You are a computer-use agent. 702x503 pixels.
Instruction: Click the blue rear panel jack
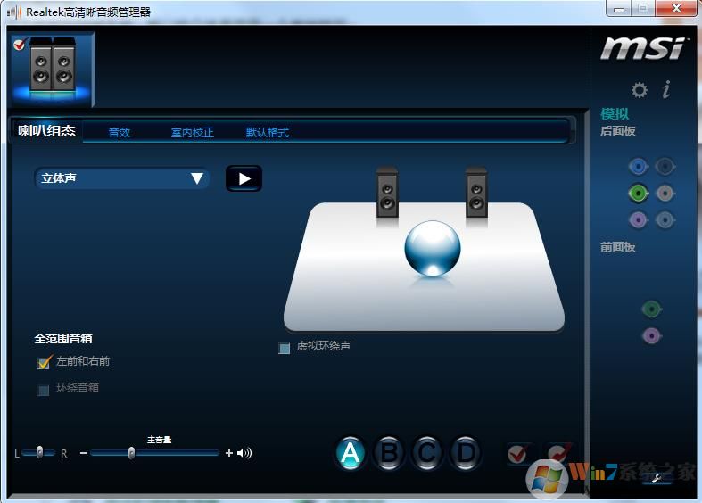tap(639, 167)
